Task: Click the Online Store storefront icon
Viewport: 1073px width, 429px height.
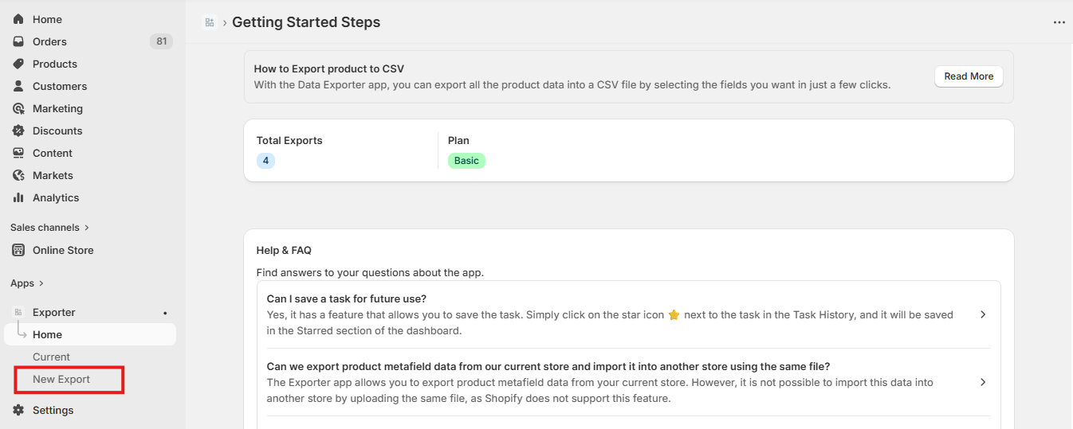Action: tap(18, 250)
